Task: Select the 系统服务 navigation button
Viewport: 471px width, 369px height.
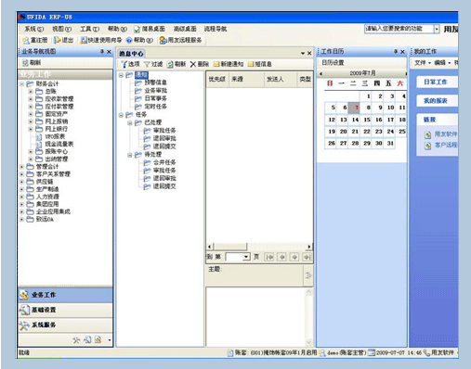Action: 65,324
